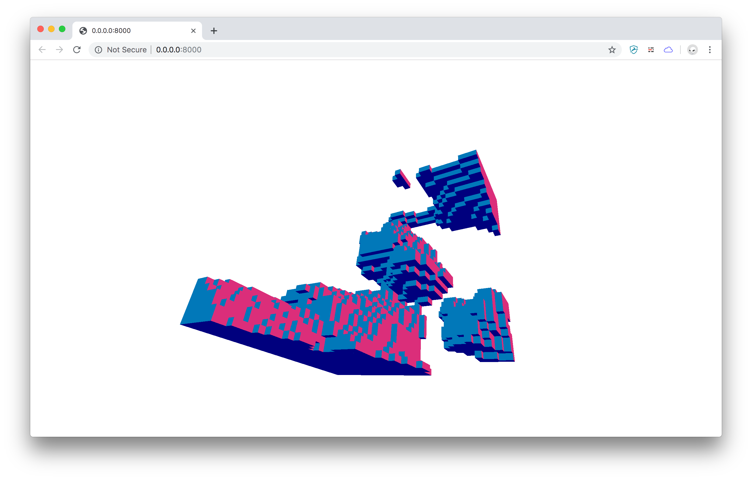Image resolution: width=752 pixels, height=480 pixels.
Task: Focus the address bar showing 0.0.0.0:8000
Action: pyautogui.click(x=355, y=50)
